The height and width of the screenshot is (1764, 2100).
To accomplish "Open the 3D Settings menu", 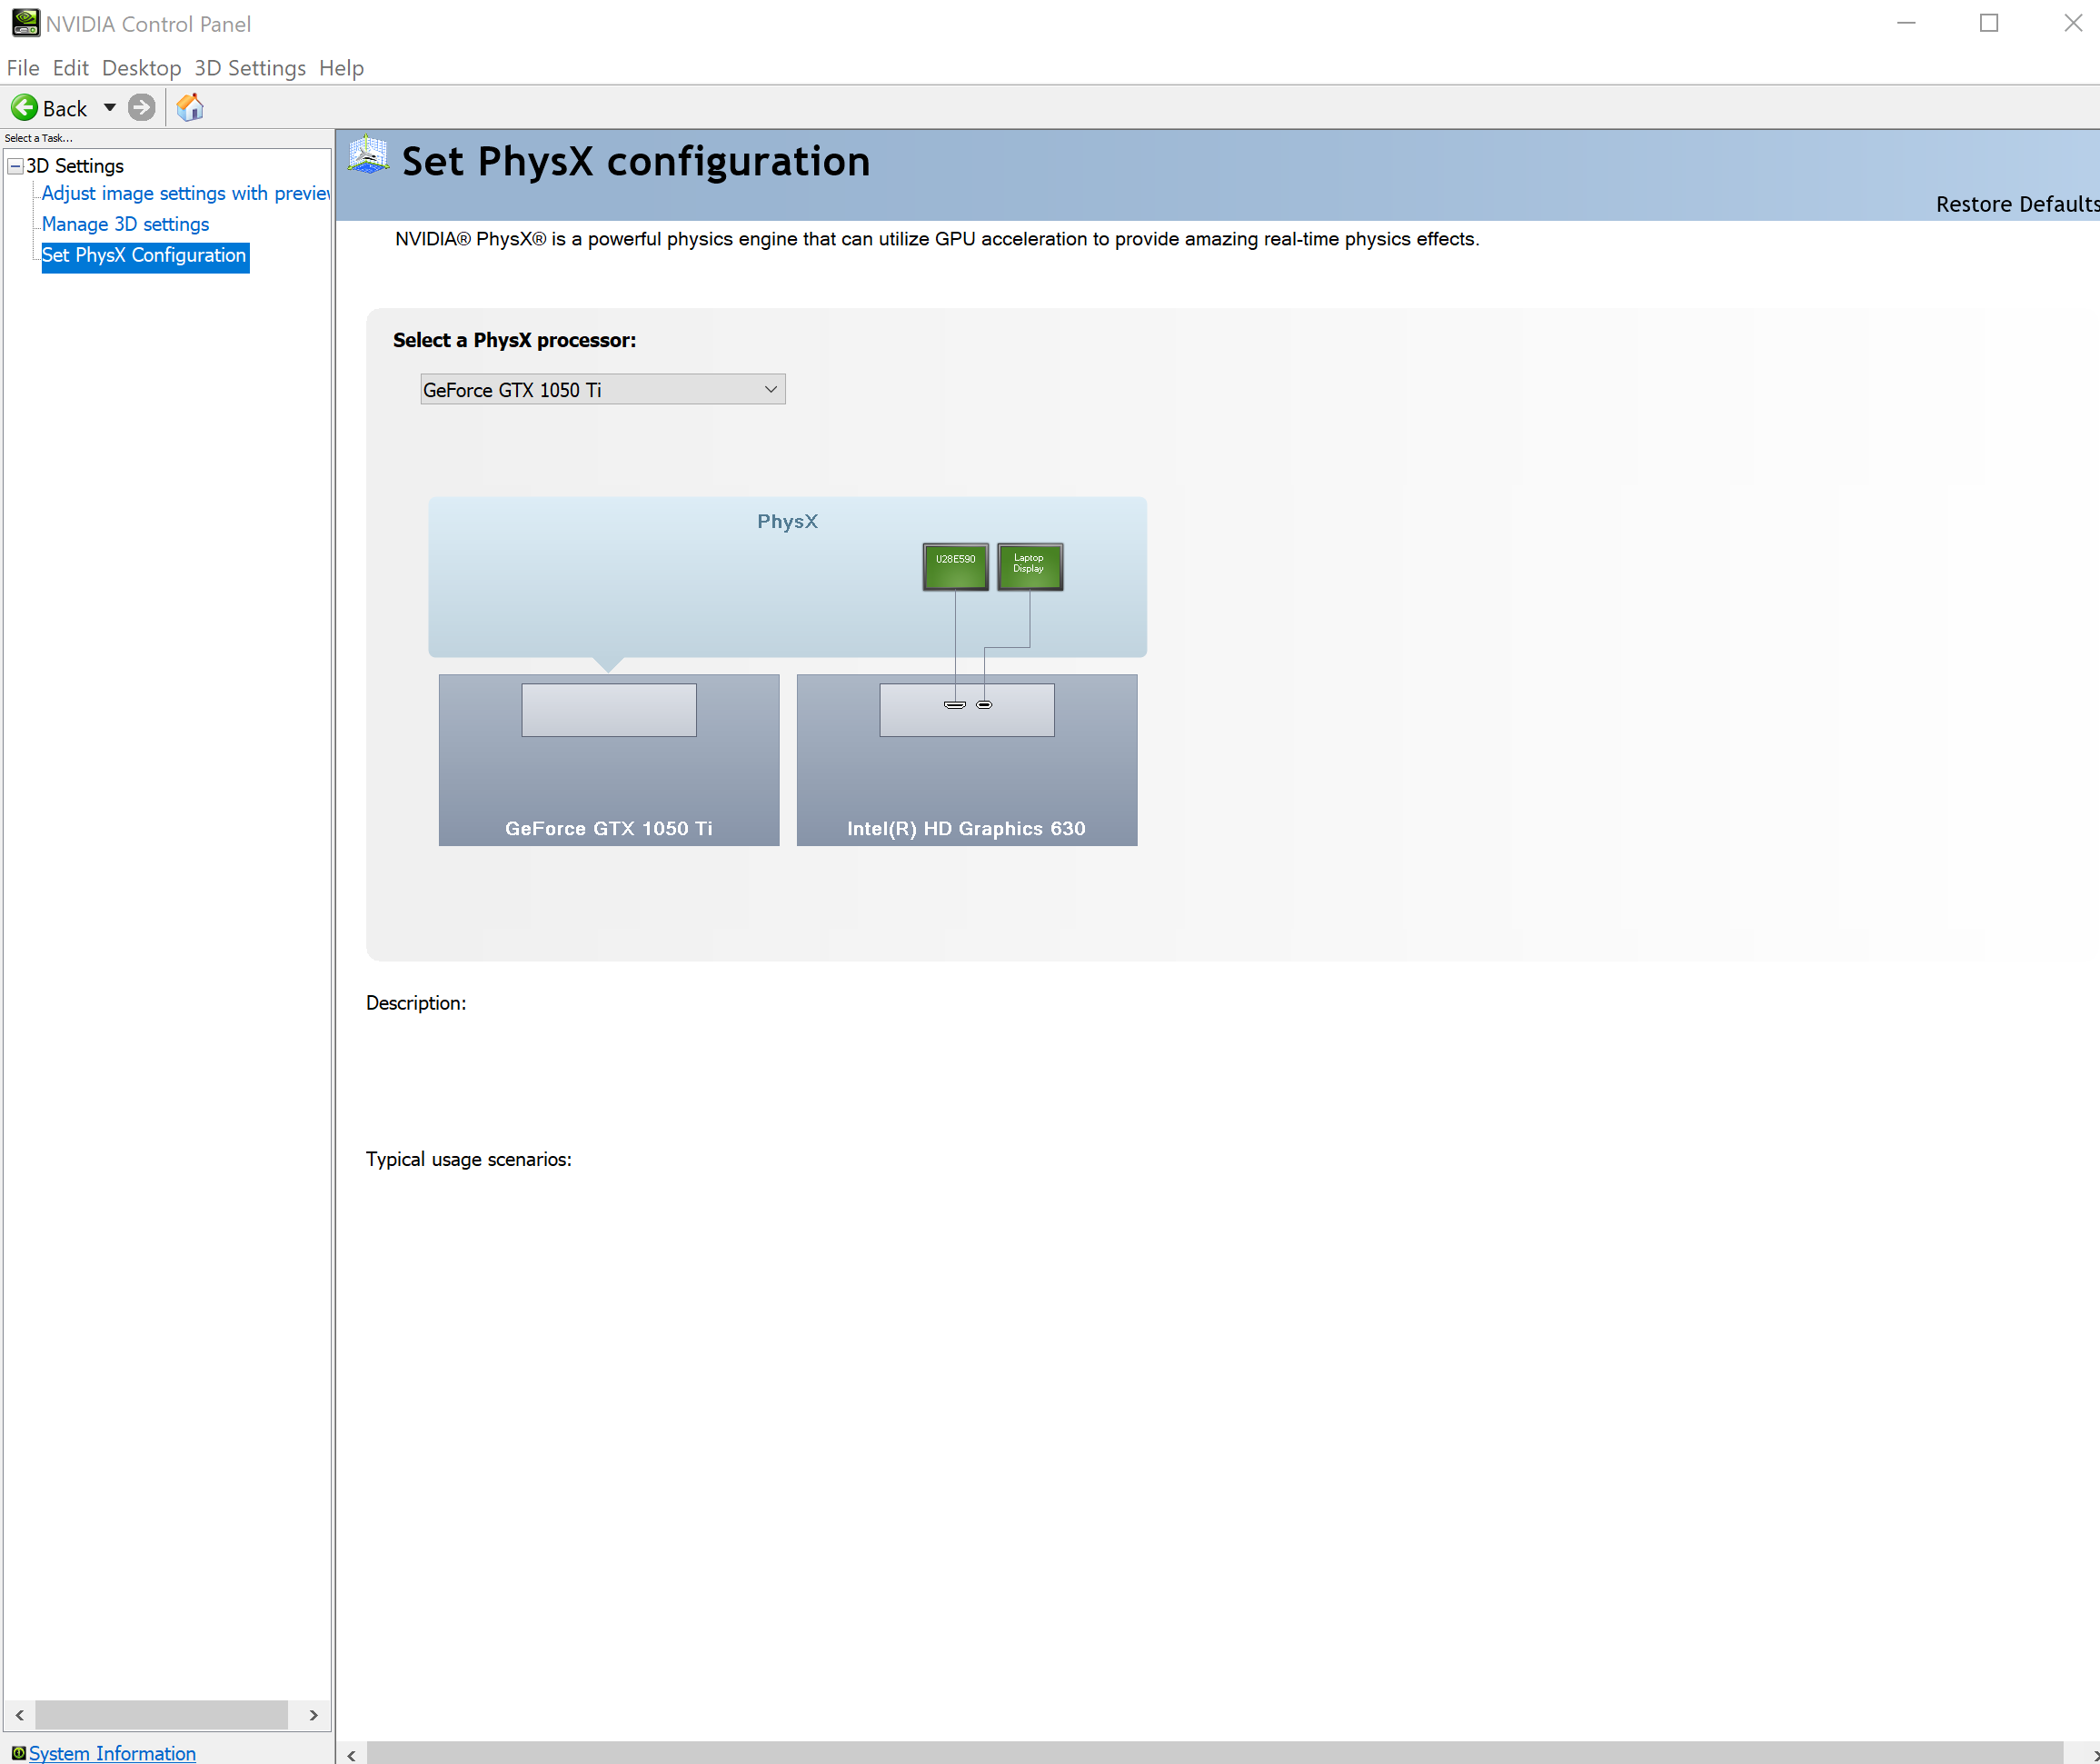I will (249, 68).
